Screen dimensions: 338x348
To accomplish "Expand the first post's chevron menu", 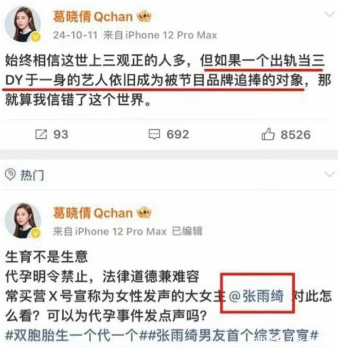I will [329, 14].
